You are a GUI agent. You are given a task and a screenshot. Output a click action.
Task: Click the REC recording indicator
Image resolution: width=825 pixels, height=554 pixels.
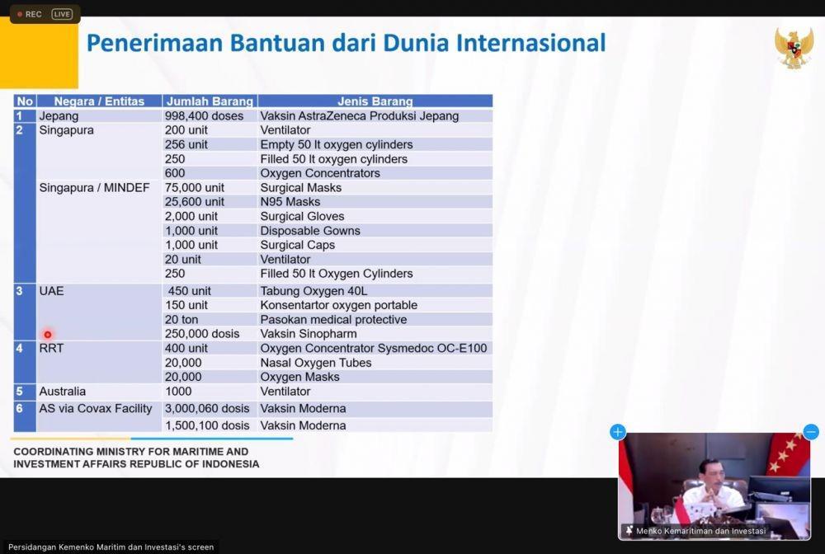point(30,14)
